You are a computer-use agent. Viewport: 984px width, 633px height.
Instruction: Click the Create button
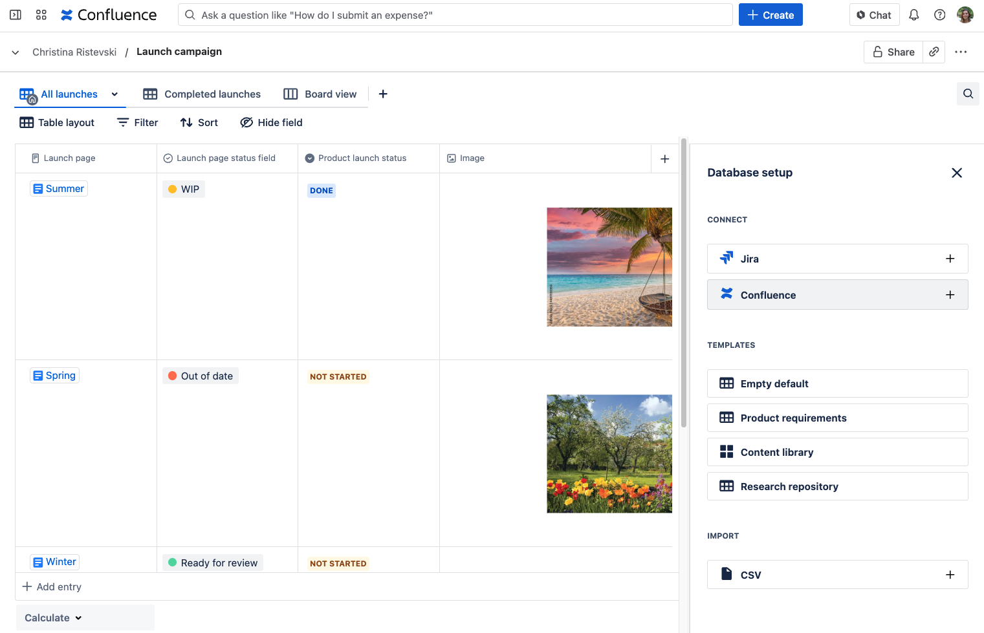point(771,15)
